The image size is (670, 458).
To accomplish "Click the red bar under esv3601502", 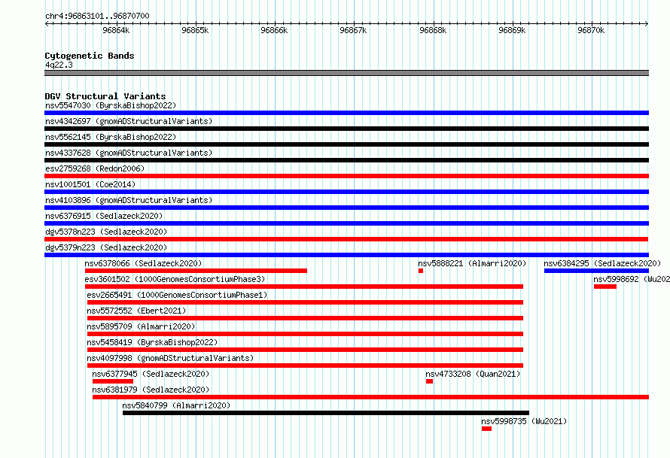I will (304, 287).
